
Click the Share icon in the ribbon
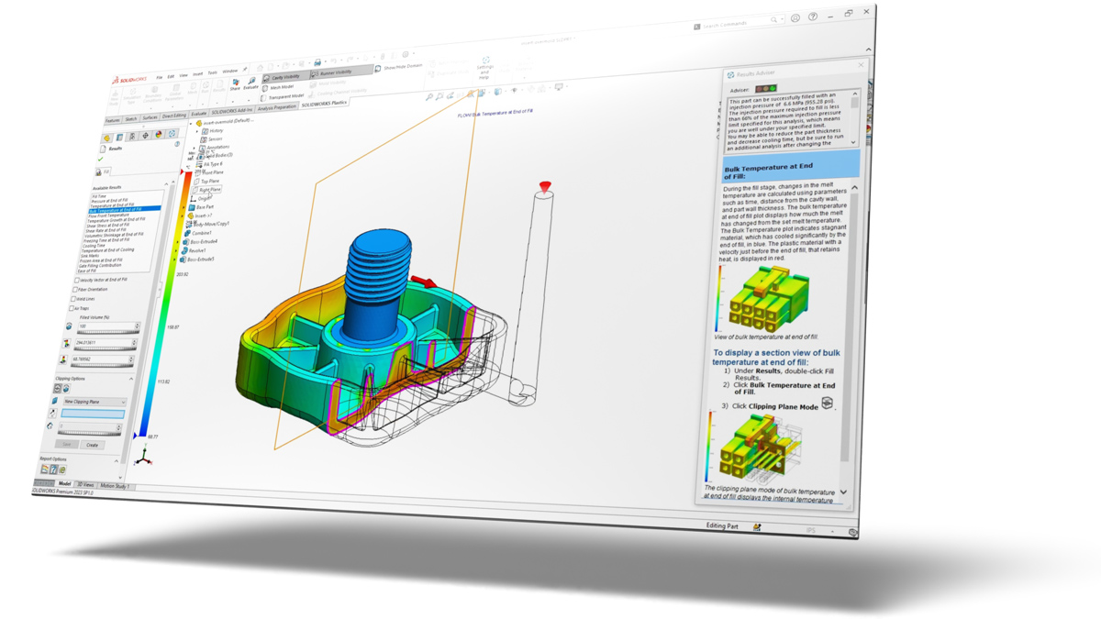[236, 82]
